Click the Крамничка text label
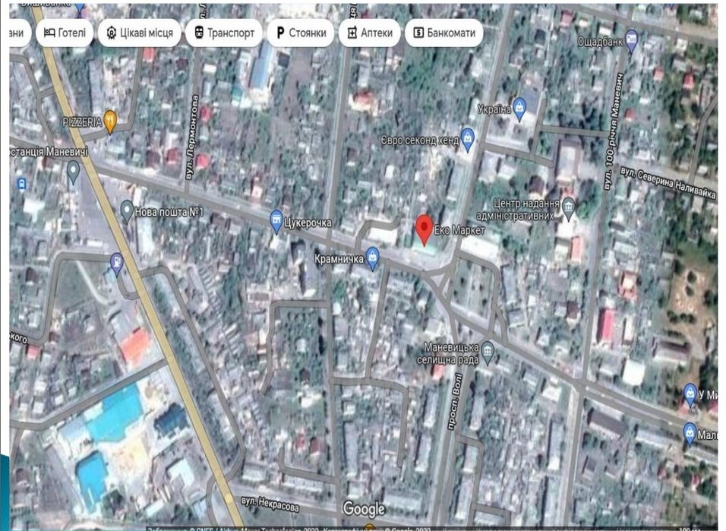The width and height of the screenshot is (726, 531). 339,258
